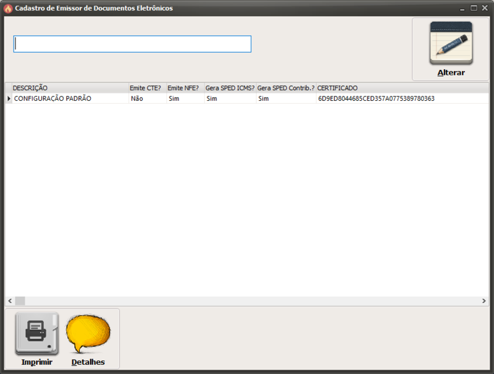Click the Sim cell under Gera SPED Contrib.?
Image resolution: width=494 pixels, height=374 pixels.
click(x=286, y=98)
